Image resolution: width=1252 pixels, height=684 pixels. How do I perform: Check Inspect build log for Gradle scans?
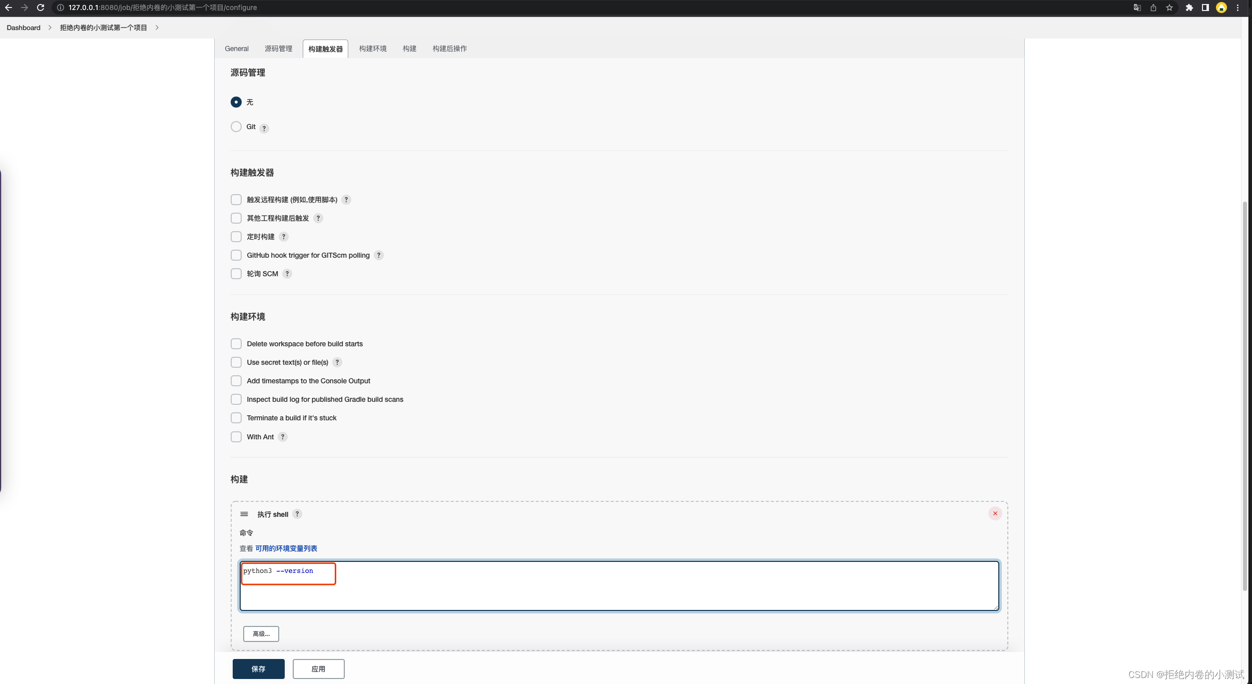[236, 399]
